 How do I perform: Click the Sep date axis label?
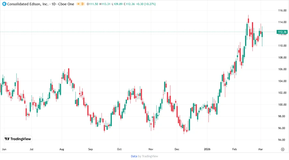pyautogui.click(x=91, y=149)
